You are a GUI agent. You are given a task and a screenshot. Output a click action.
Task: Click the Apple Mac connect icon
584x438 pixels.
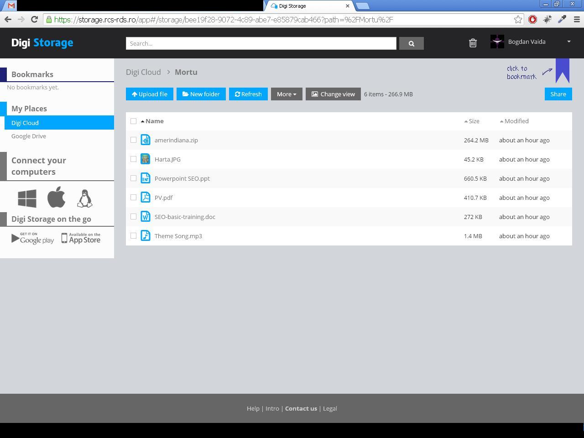click(56, 198)
